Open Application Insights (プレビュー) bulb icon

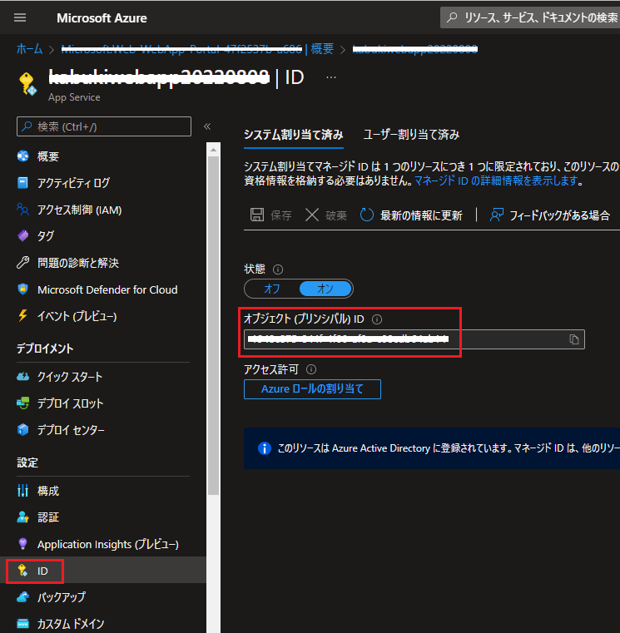point(23,544)
